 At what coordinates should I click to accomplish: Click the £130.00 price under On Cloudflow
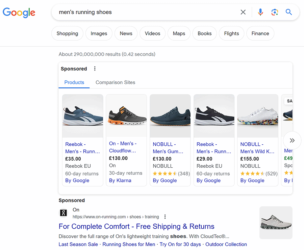[118, 158]
